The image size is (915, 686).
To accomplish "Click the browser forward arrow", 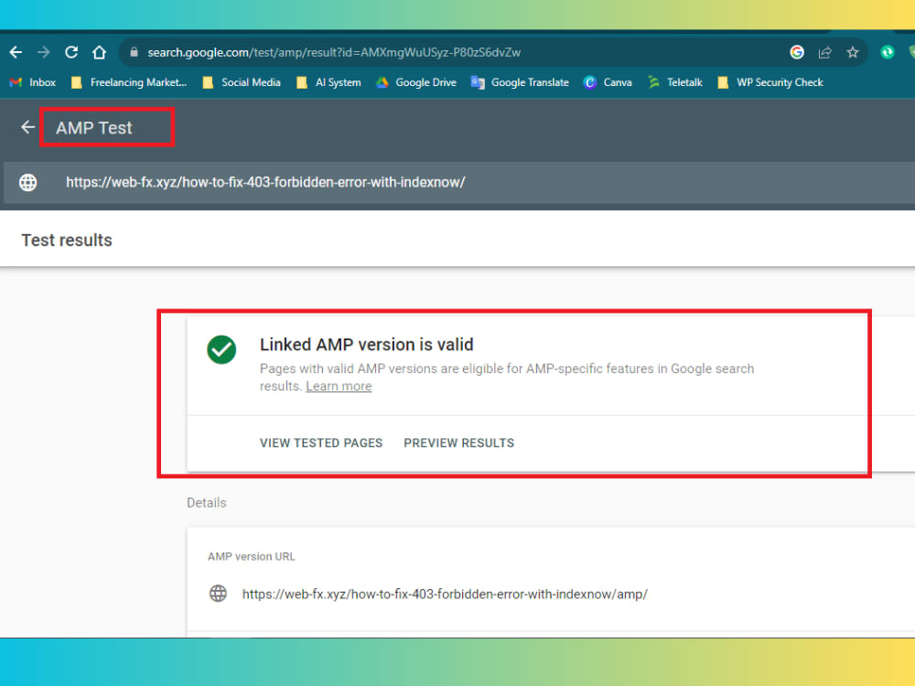I will click(44, 52).
